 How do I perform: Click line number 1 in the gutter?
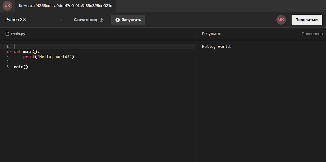(x=7, y=47)
